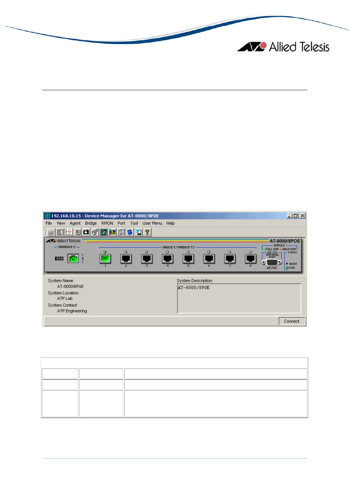Select Ethernet port 2
The height and width of the screenshot is (496, 350).
pos(126,259)
